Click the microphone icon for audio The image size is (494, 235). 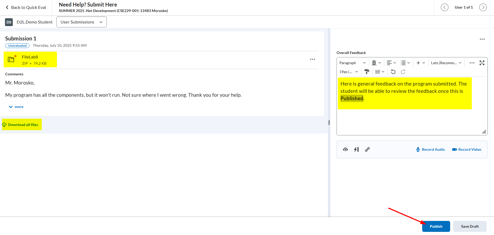[418, 149]
